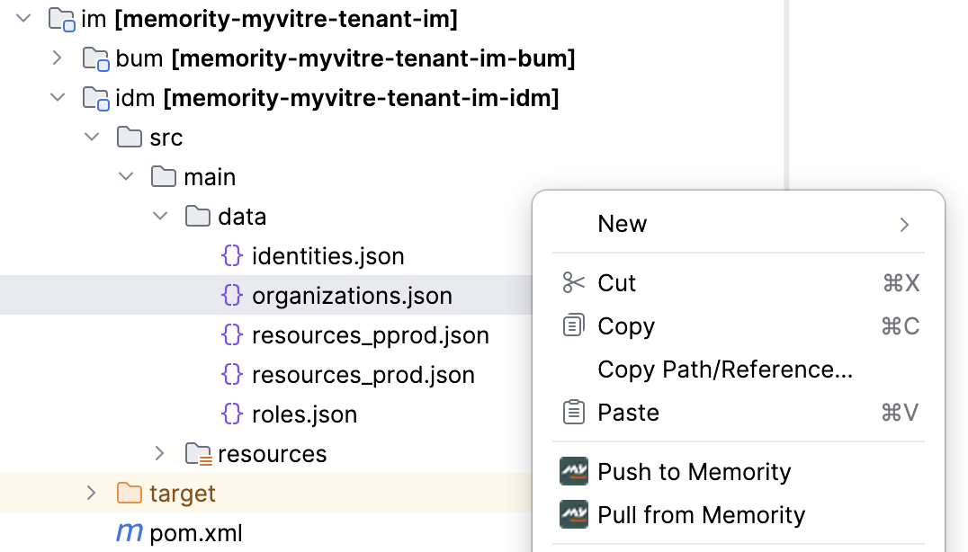The image size is (968, 552).
Task: Select resources_pprod.json in the tree
Action: (371, 335)
